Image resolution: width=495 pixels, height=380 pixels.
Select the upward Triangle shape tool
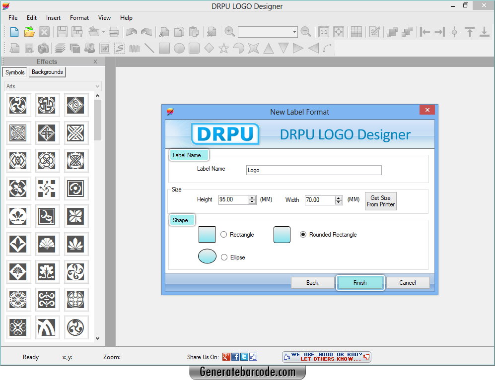[x=268, y=48]
